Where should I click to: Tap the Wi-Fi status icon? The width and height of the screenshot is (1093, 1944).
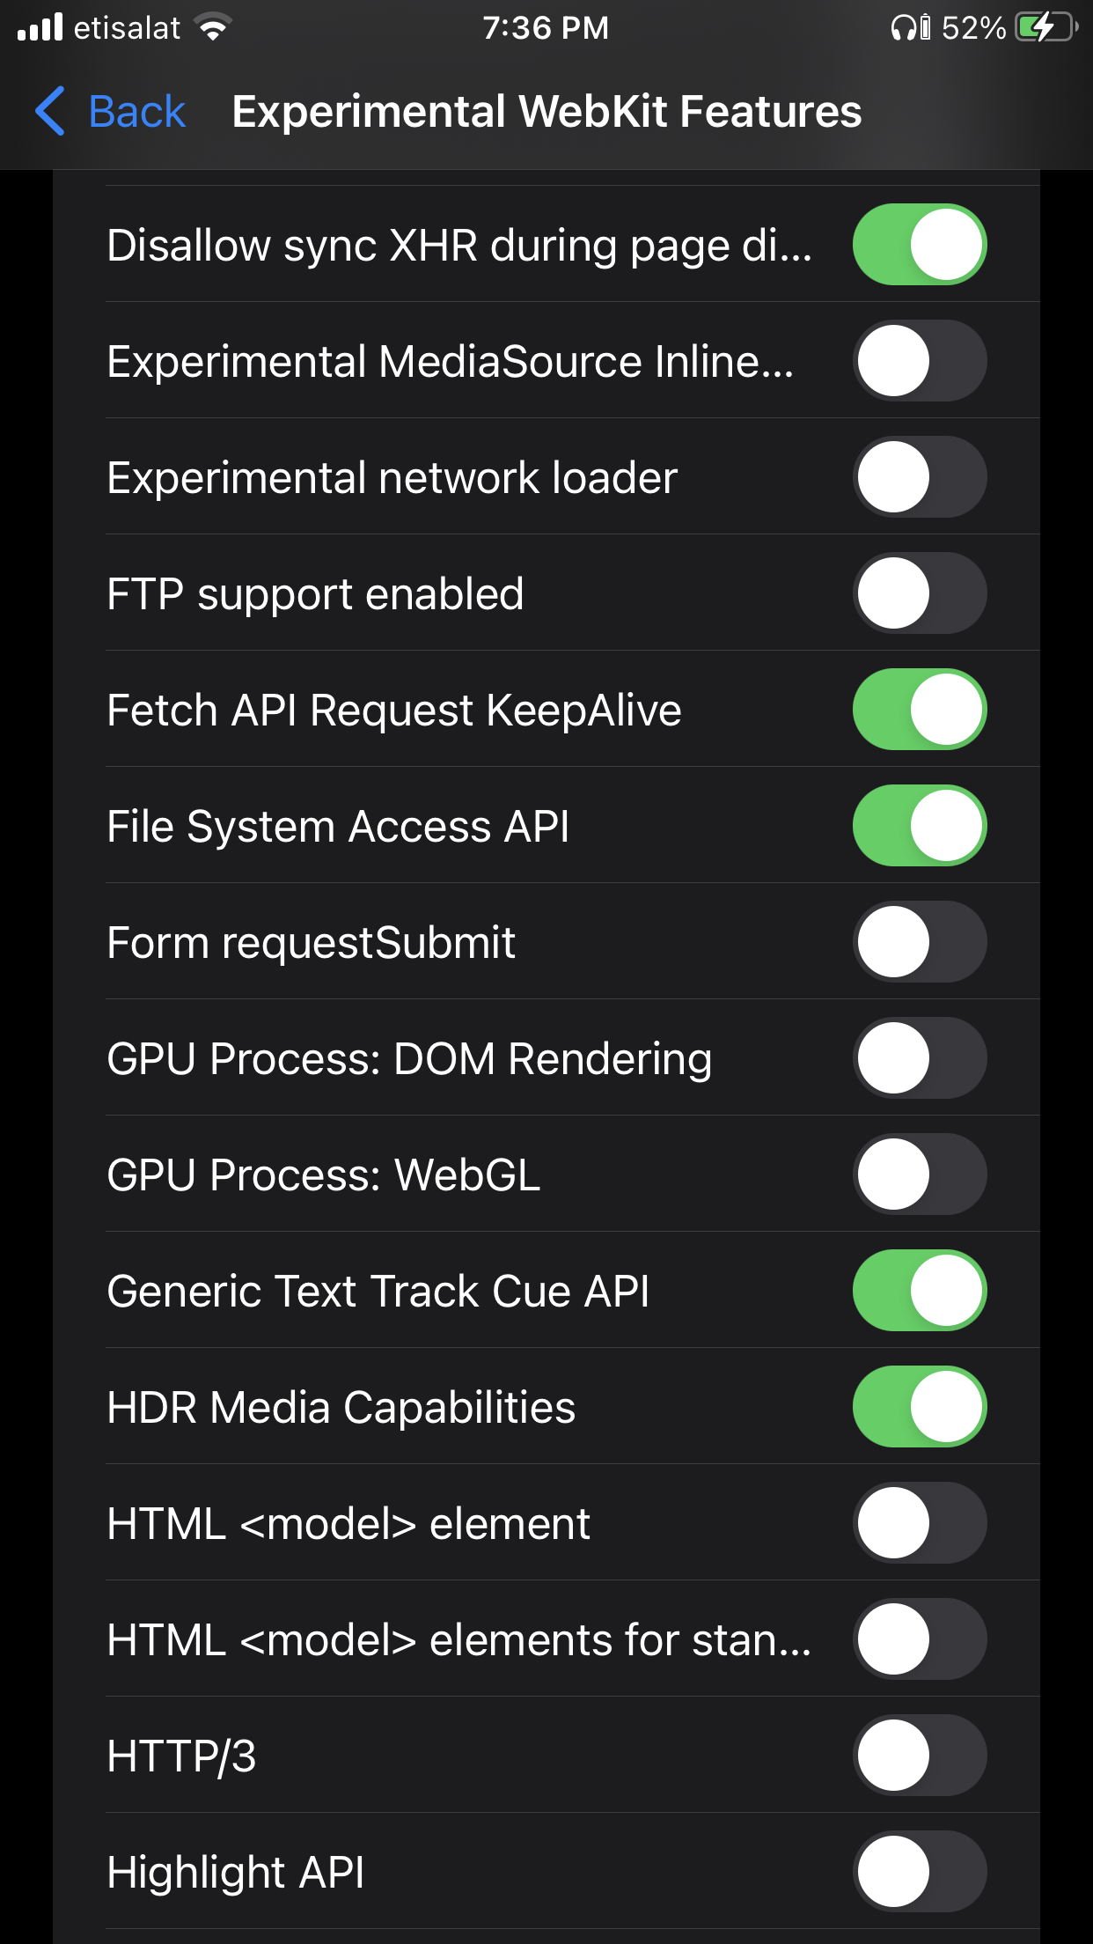(213, 27)
